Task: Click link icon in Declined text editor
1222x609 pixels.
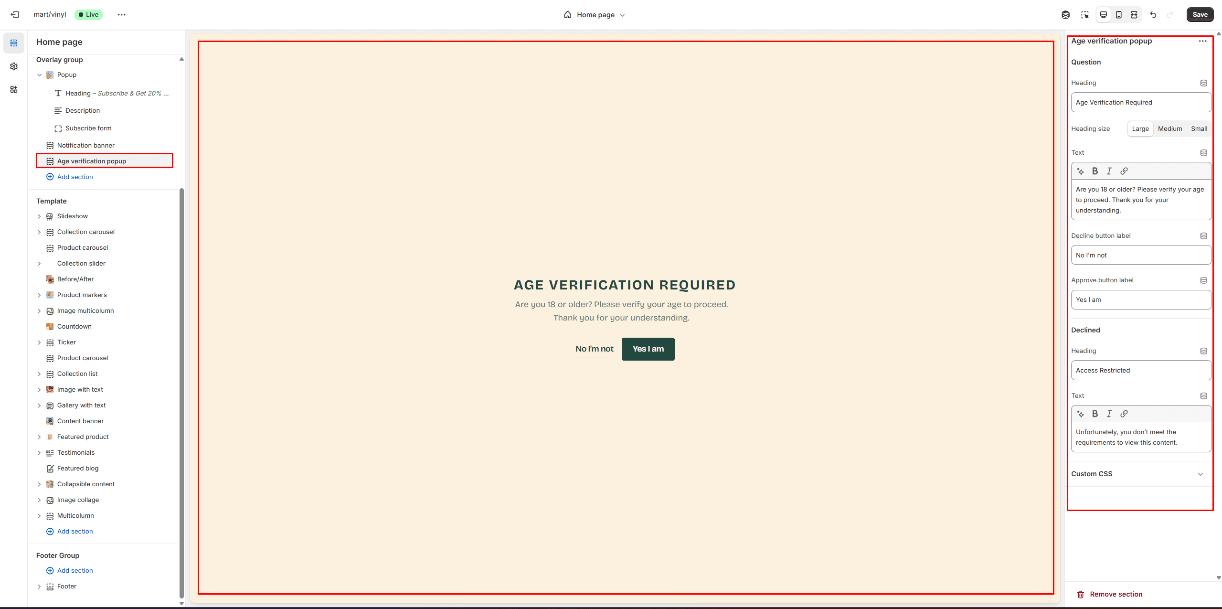Action: 1124,414
